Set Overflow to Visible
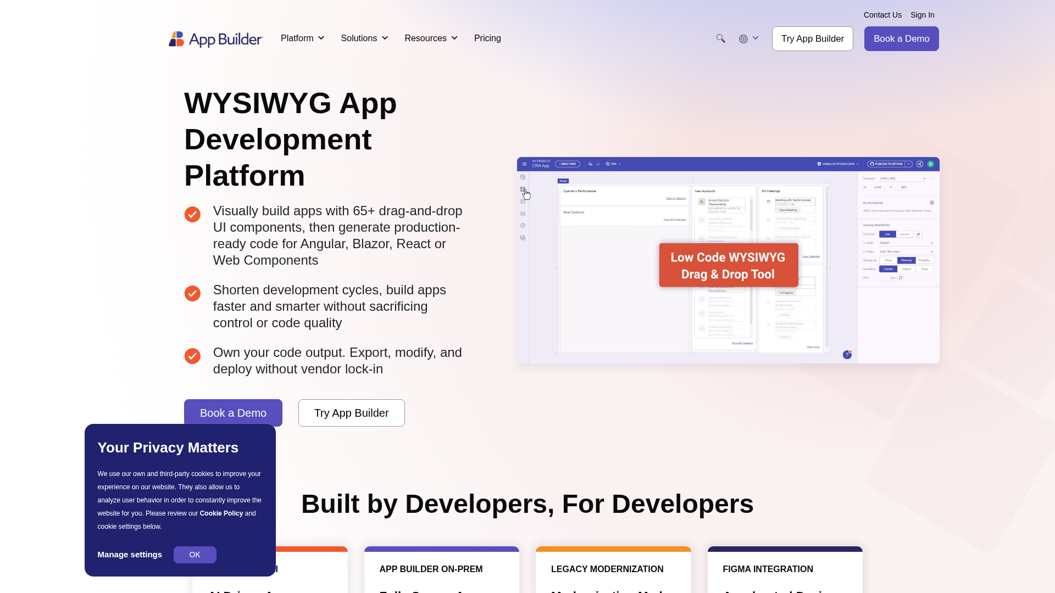Image resolution: width=1055 pixels, height=593 pixels. [x=888, y=269]
